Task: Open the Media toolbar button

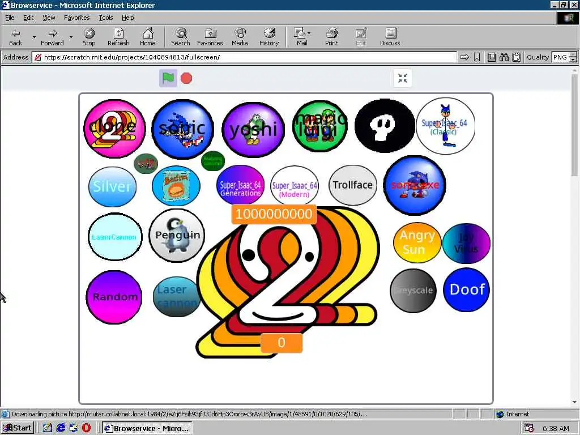Action: tap(240, 37)
